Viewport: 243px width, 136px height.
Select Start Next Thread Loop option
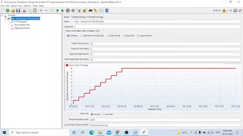(x=82, y=36)
